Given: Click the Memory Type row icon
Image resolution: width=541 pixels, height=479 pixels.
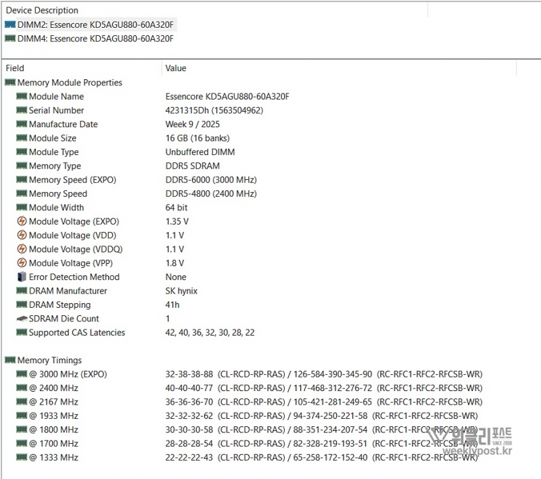Looking at the screenshot, I should (22, 166).
